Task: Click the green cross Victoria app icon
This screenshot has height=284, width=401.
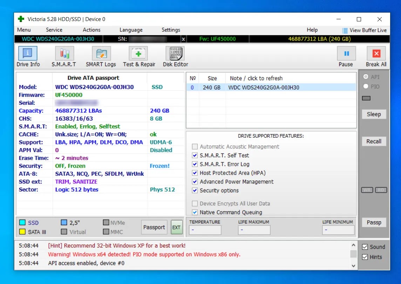Action: pos(21,19)
